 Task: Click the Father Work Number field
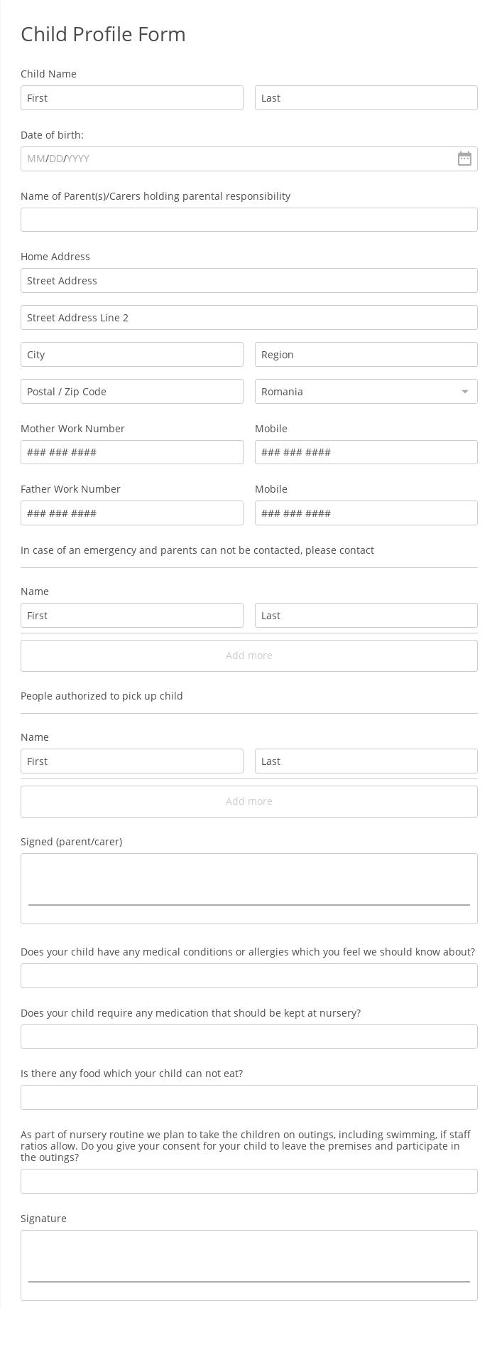tap(132, 513)
